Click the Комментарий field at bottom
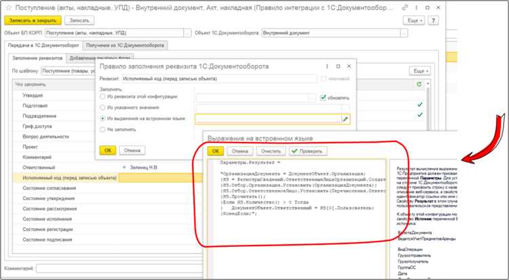Viewport: 509px width, 280px height. coord(120,269)
